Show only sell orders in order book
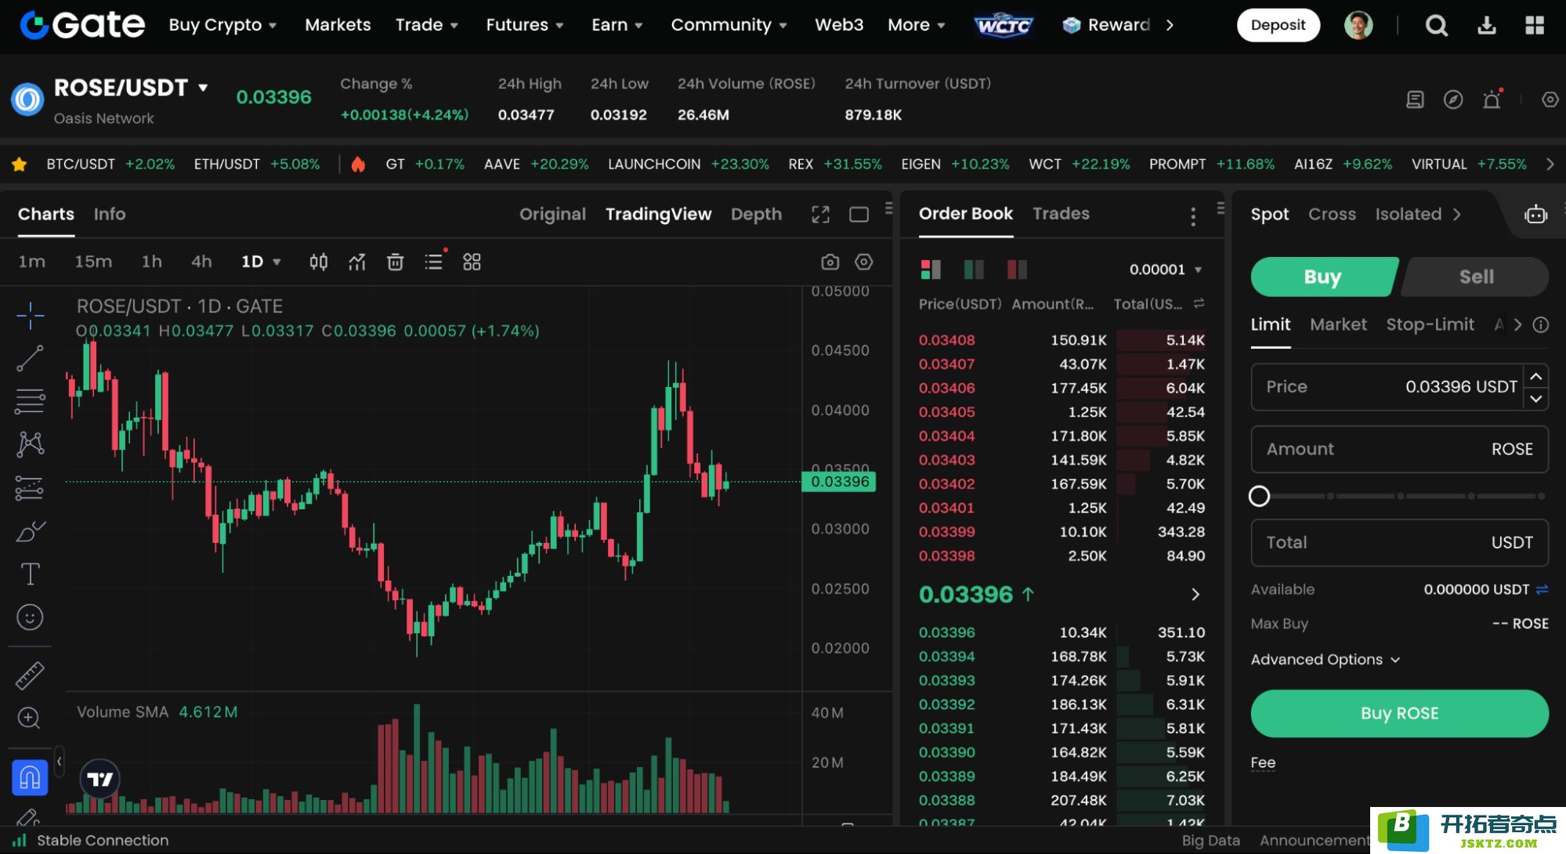Viewport: 1566px width, 854px height. coord(1017,270)
